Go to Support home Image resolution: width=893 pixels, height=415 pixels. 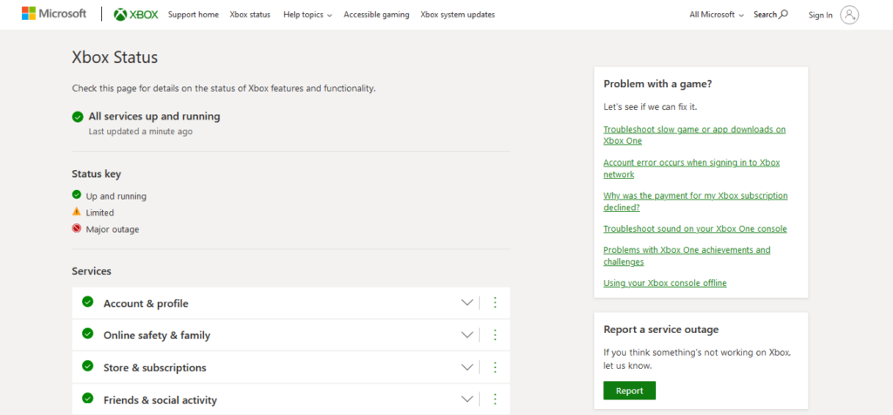(x=193, y=15)
